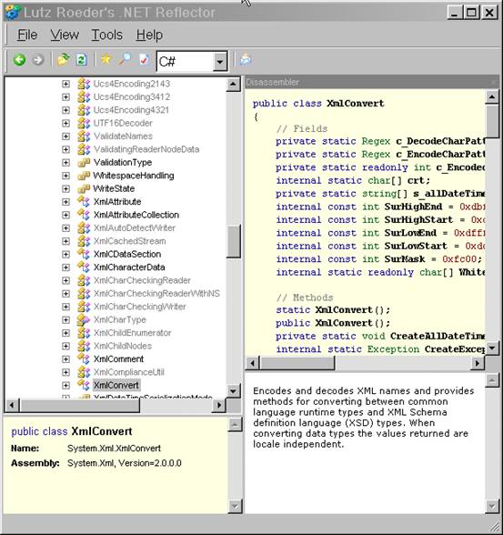
Task: Click the System.Xml, Version=2.0.0.0 assembly text
Action: (x=124, y=463)
